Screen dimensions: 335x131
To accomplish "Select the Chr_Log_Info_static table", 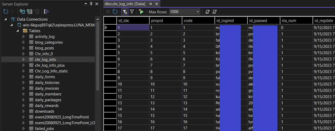I will (x=52, y=71).
